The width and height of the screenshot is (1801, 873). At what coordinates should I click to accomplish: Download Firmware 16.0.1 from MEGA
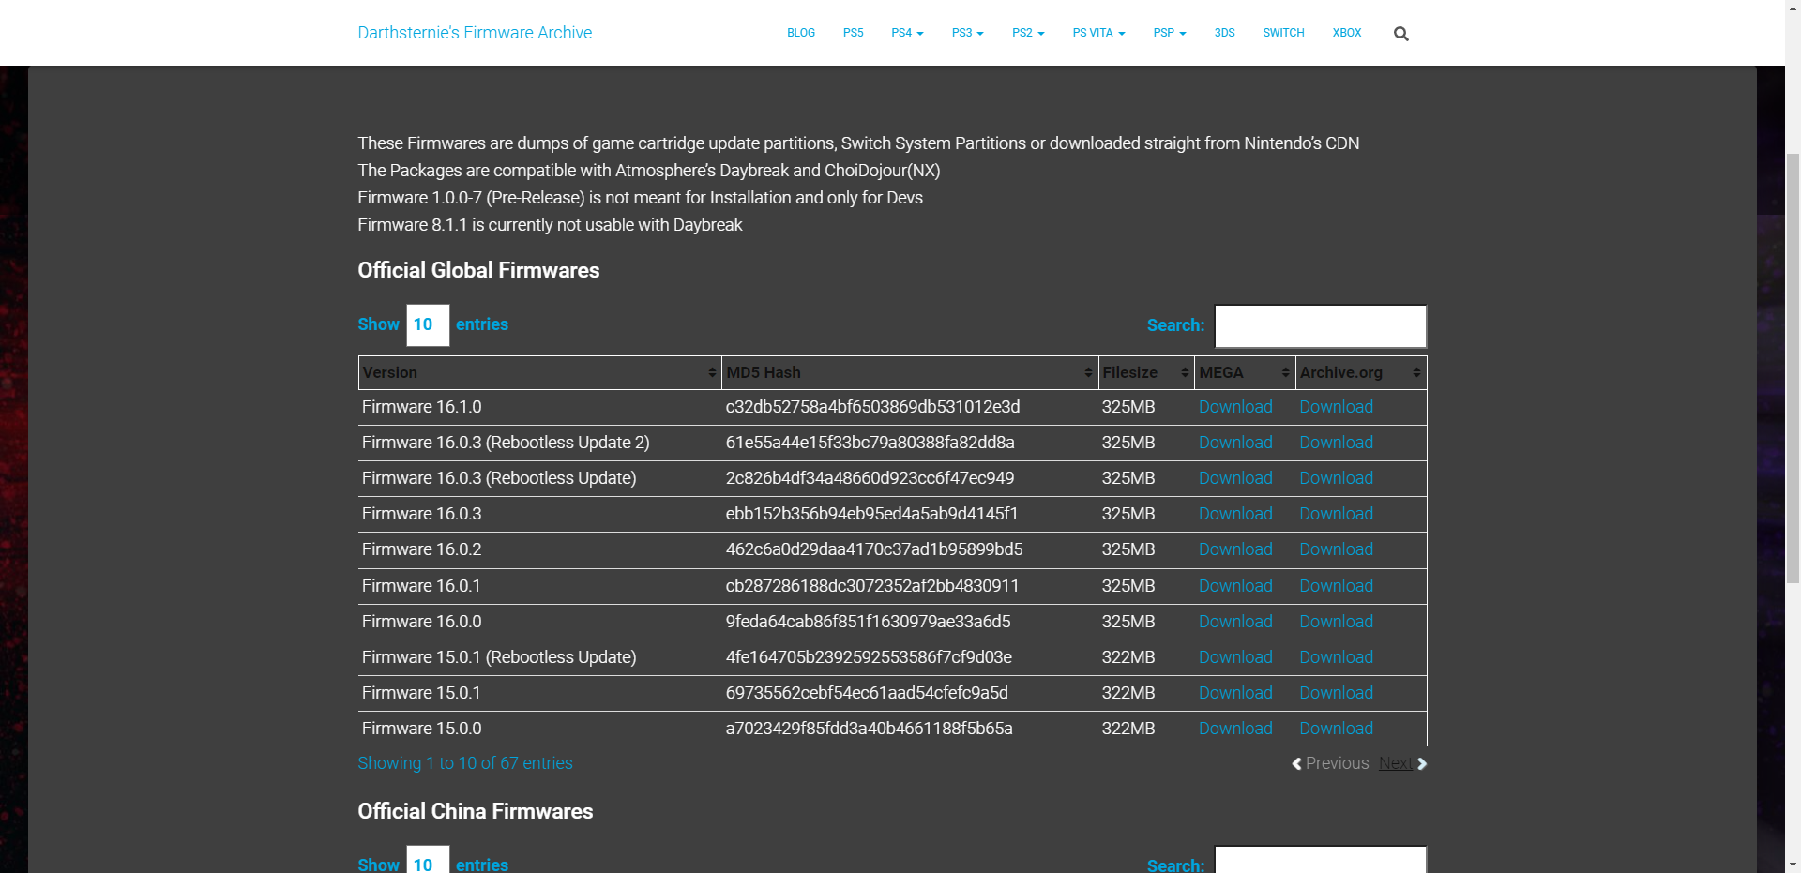[x=1235, y=586]
